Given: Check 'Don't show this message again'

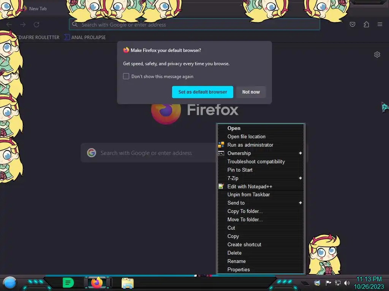Looking at the screenshot, I should click(126, 76).
